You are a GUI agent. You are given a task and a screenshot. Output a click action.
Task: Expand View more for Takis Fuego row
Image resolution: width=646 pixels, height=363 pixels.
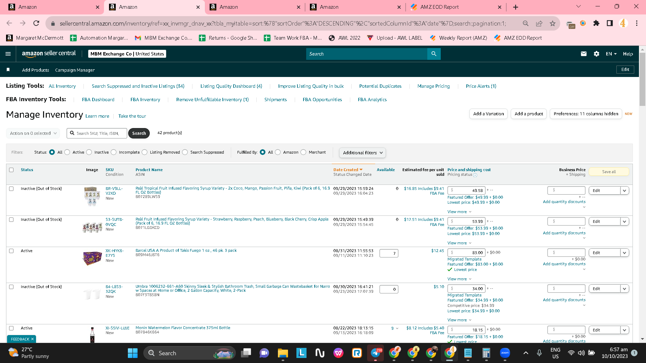click(x=459, y=279)
